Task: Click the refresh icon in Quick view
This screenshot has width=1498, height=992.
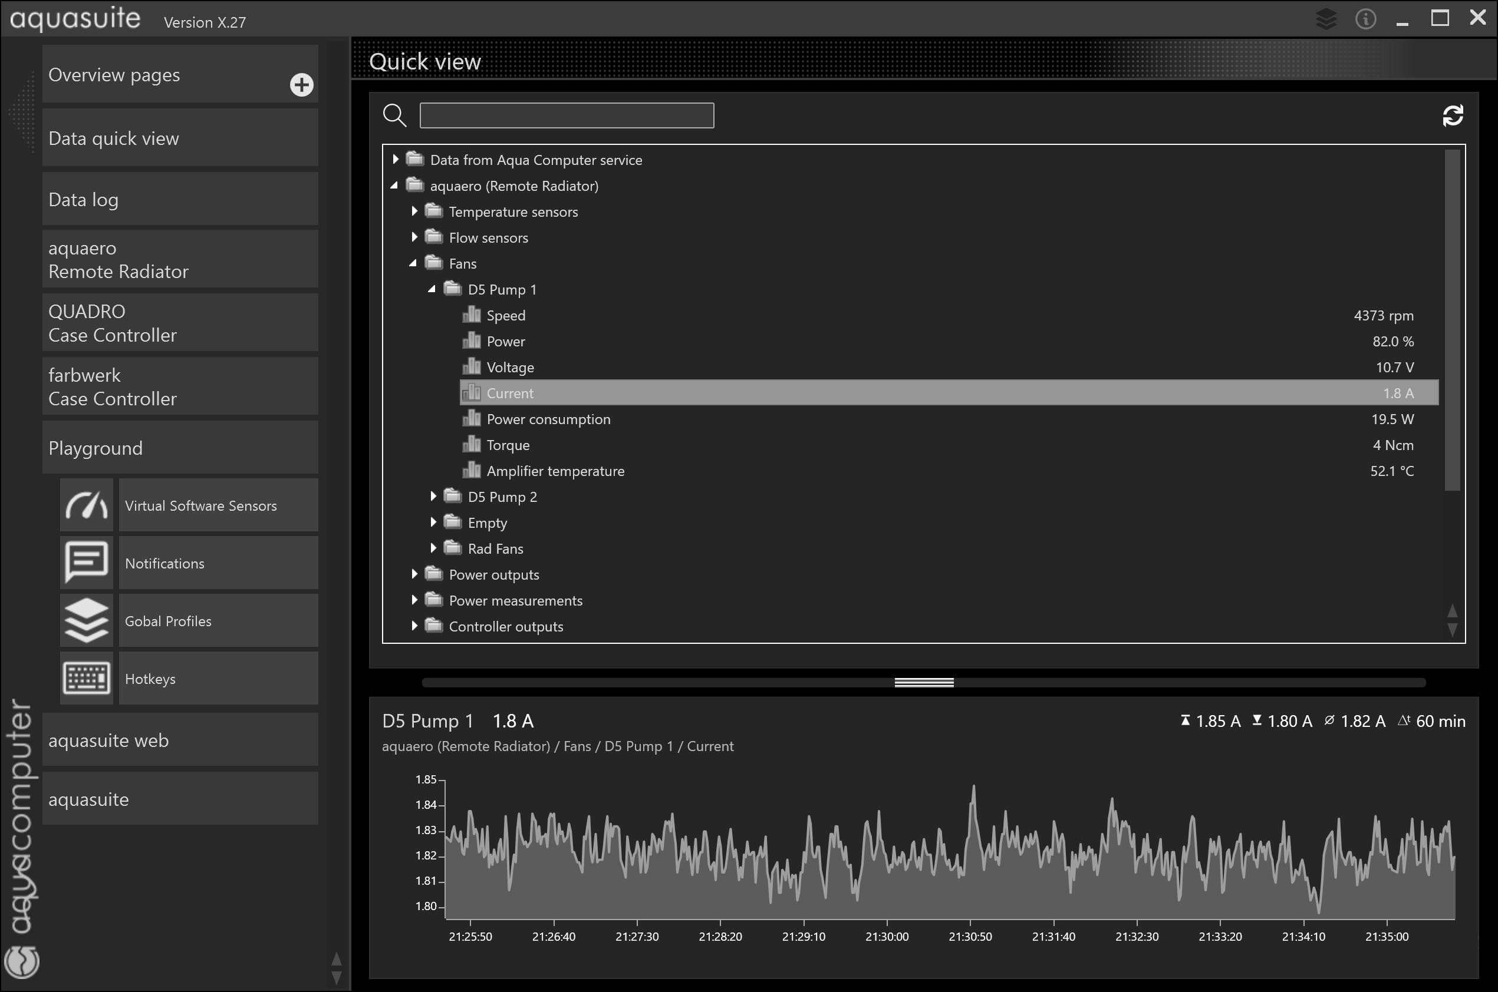Action: [1453, 116]
